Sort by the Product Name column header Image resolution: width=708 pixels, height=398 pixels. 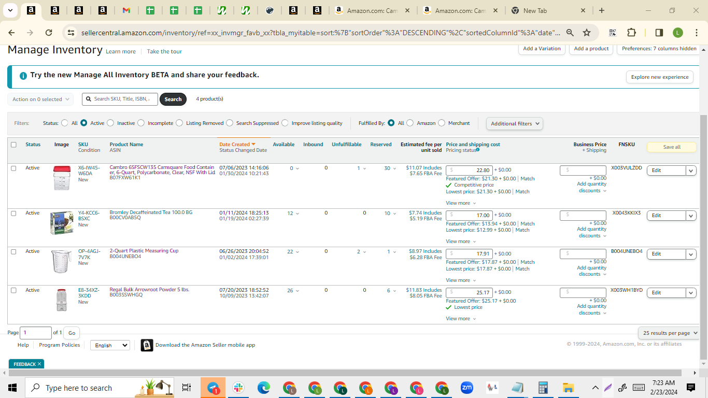126,145
